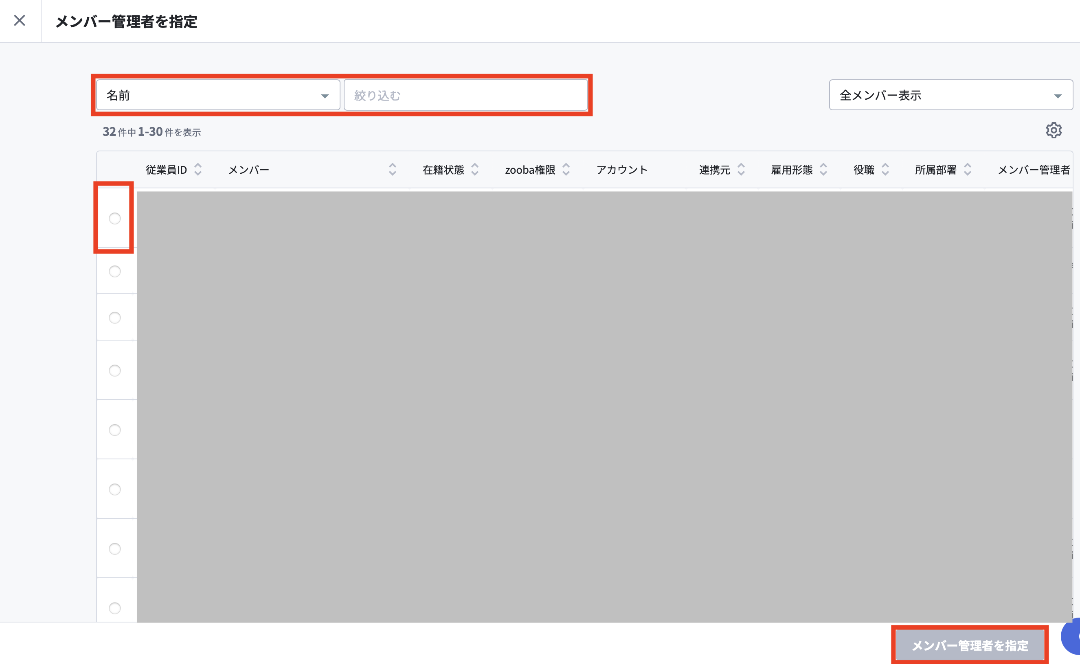1080x664 pixels.
Task: Close the member manager dialog
Action: click(20, 21)
